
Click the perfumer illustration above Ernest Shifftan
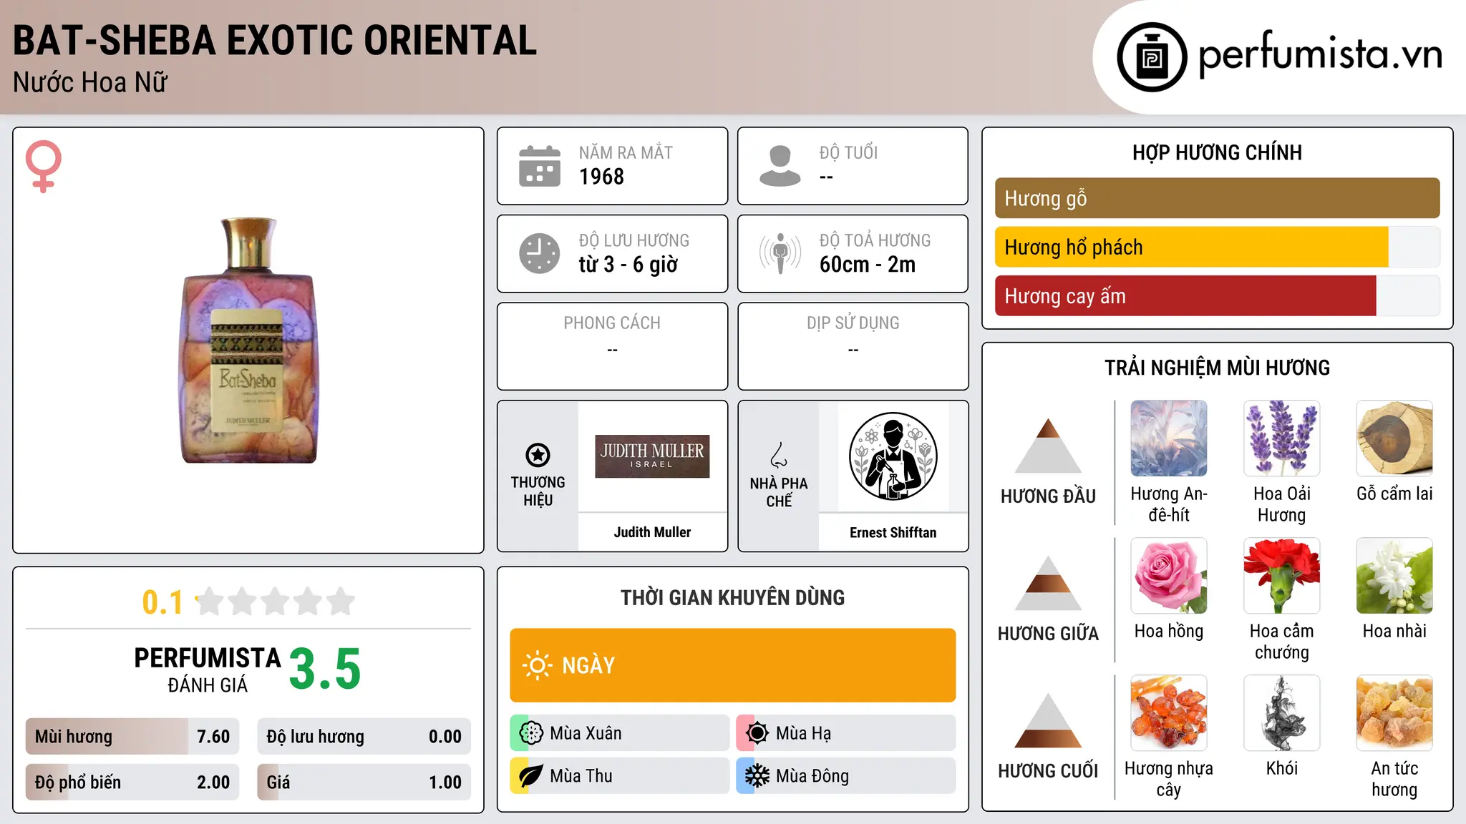click(893, 456)
